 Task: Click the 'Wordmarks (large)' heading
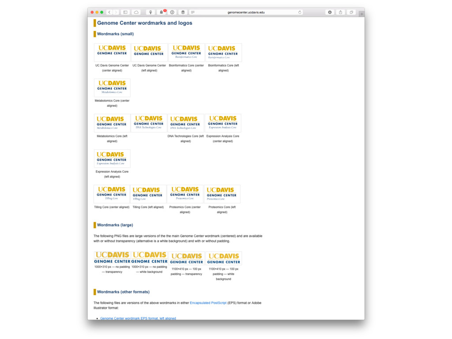[115, 225]
